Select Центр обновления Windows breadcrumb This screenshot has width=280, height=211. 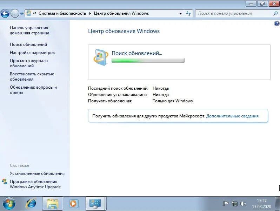(121, 13)
